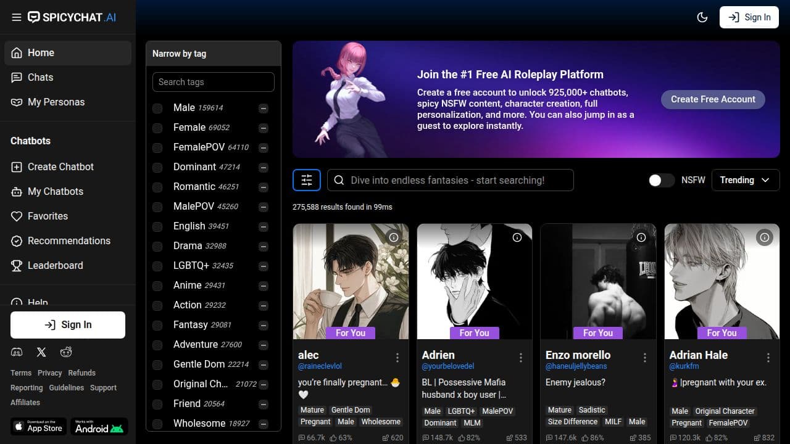Image resolution: width=790 pixels, height=444 pixels.
Task: Switch to dark mode with moon icon
Action: (702, 17)
